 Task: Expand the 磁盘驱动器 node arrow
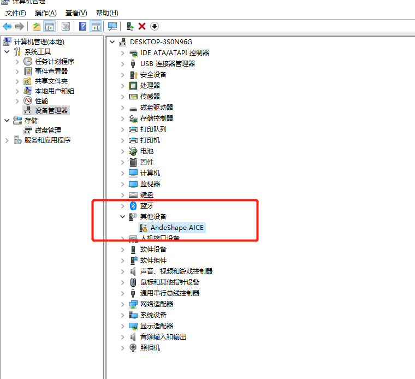(x=122, y=108)
